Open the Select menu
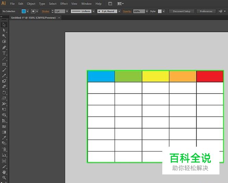The height and width of the screenshot is (183, 228). [x=53, y=4]
